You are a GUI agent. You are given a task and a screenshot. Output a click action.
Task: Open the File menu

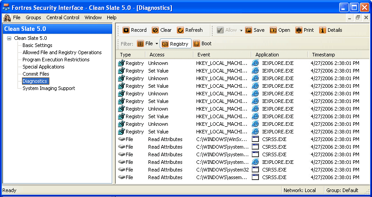tap(17, 17)
